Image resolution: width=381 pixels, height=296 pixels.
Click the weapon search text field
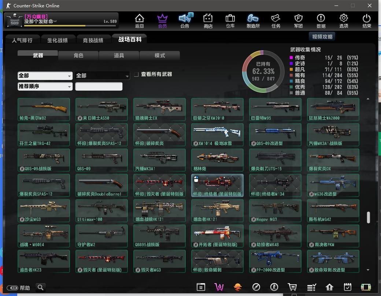tap(99, 86)
